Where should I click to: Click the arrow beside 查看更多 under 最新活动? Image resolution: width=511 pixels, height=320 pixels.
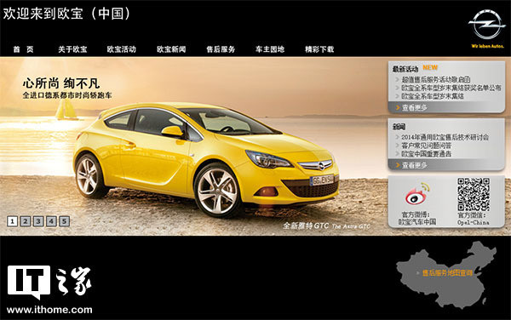pos(398,107)
